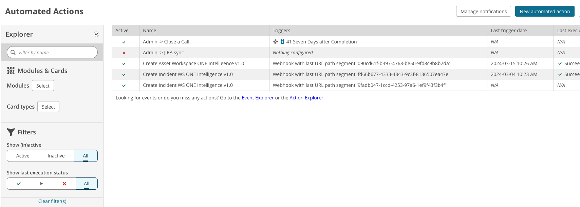Click the hand trigger icon on 'Close a Call'
This screenshot has width=580, height=207.
click(275, 41)
